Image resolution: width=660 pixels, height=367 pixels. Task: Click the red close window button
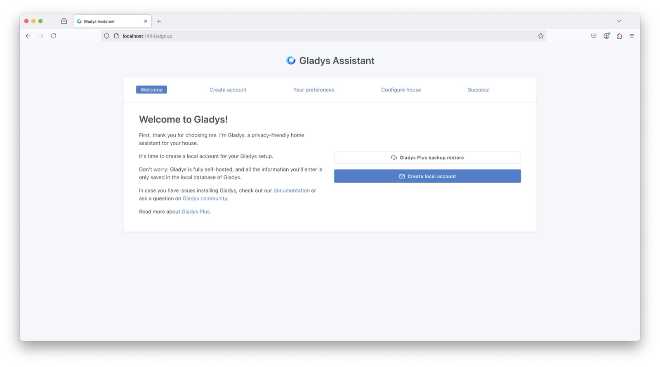pos(26,21)
